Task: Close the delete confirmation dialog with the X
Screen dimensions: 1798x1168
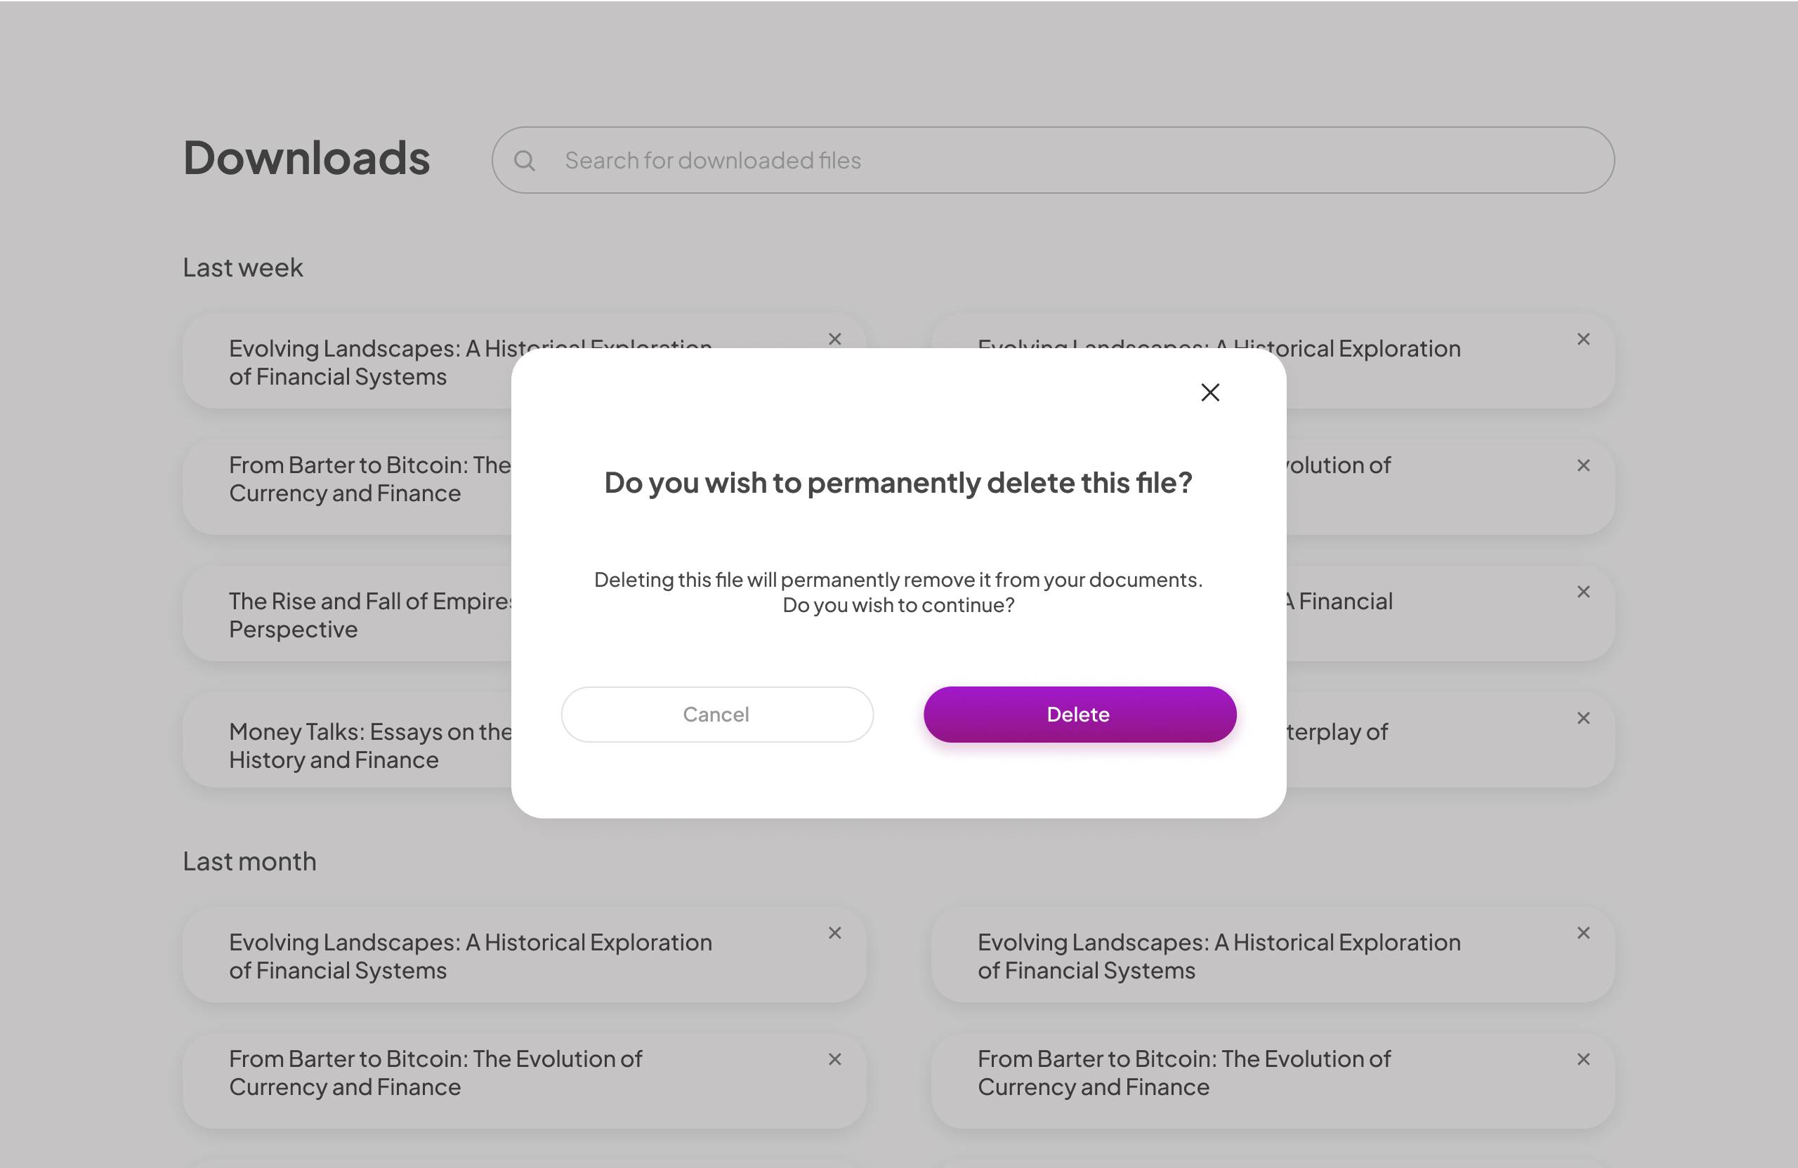Action: 1209,392
